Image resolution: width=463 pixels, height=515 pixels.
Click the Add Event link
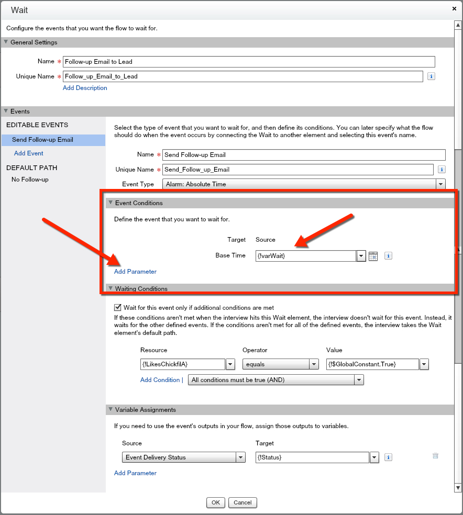coord(29,153)
